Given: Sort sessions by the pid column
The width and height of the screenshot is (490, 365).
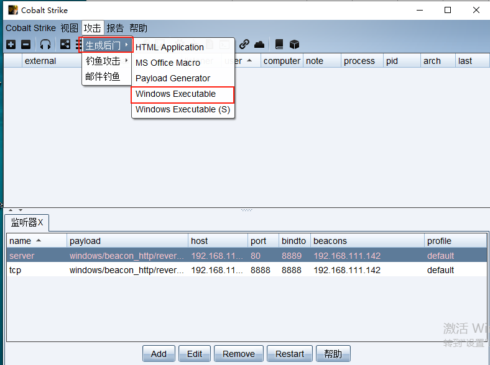Looking at the screenshot, I should (402, 61).
